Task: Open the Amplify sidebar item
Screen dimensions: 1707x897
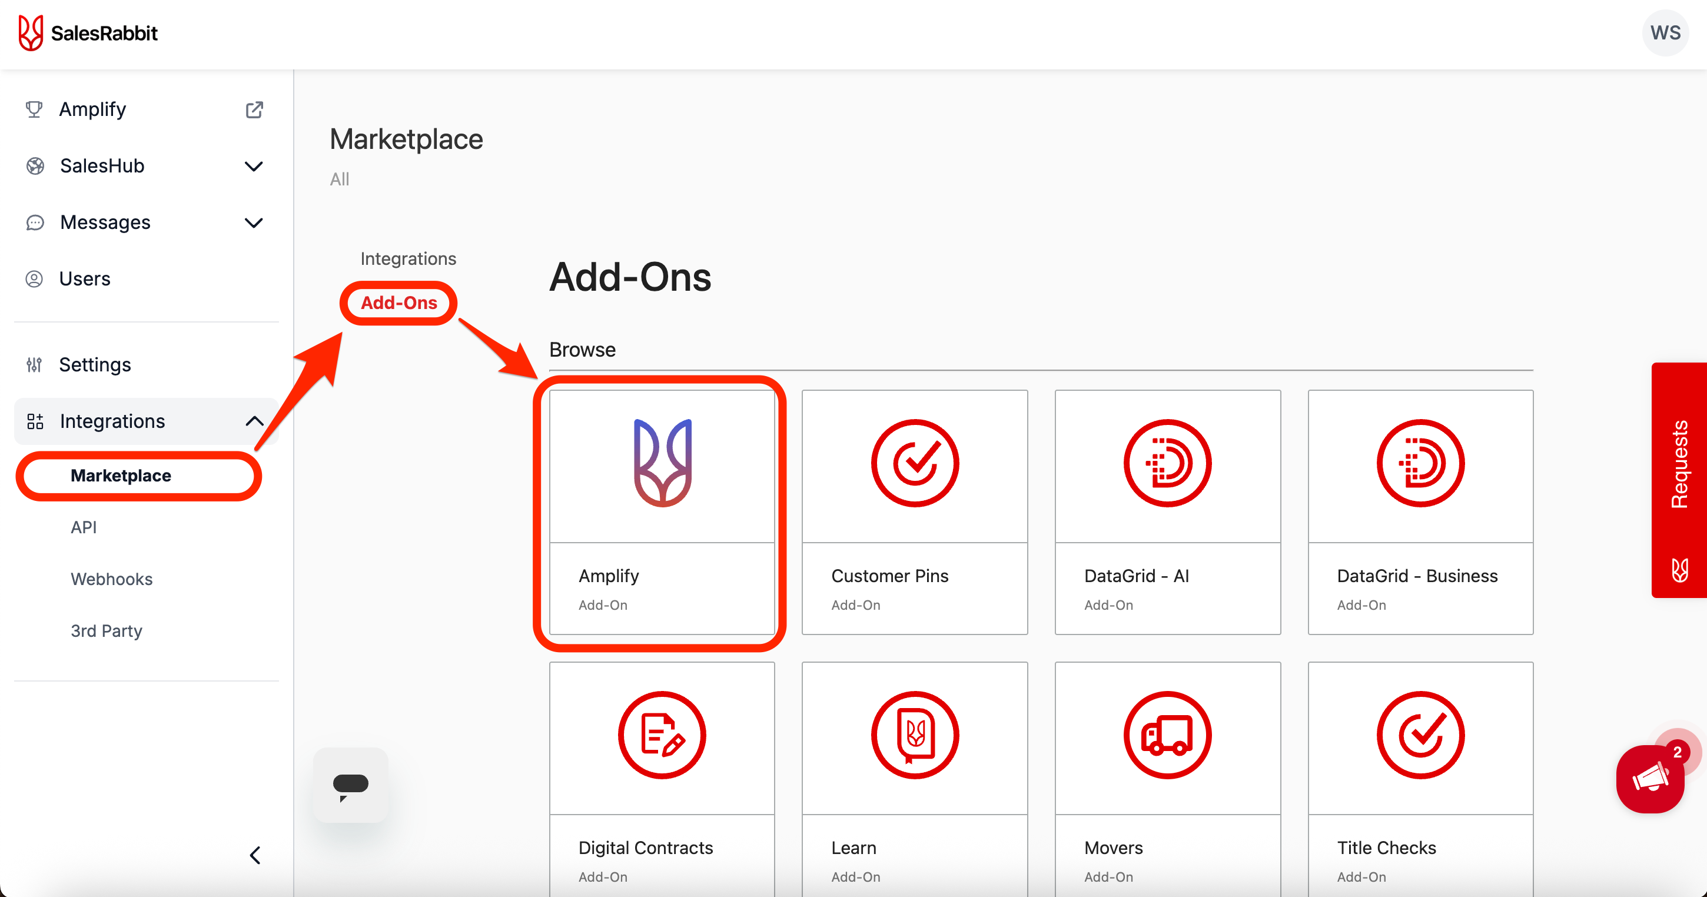Action: pos(92,109)
